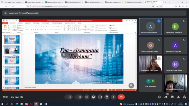Screen dimensions: 189x106
Task: Open the Activities shapes icon
Action: [178, 97]
